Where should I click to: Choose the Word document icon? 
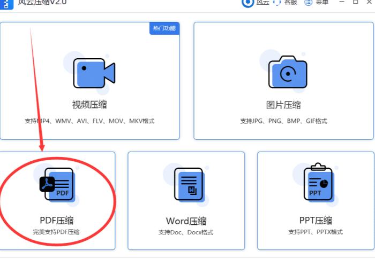189,184
